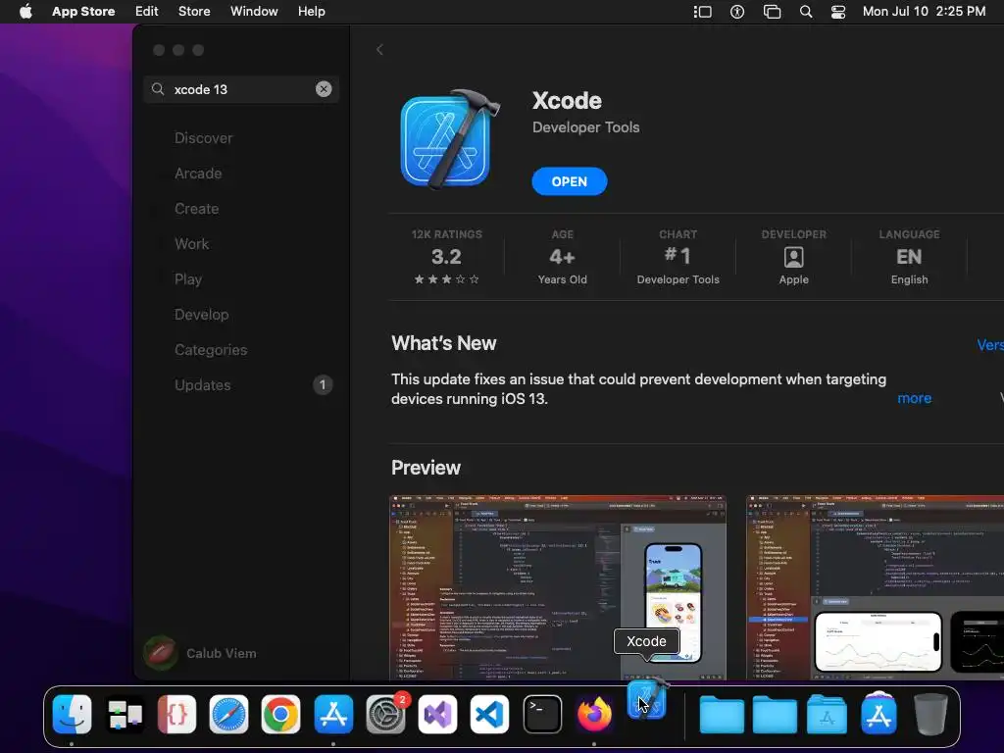Click the 'EN English' language info
Viewport: 1004px width, 753px height.
(909, 257)
